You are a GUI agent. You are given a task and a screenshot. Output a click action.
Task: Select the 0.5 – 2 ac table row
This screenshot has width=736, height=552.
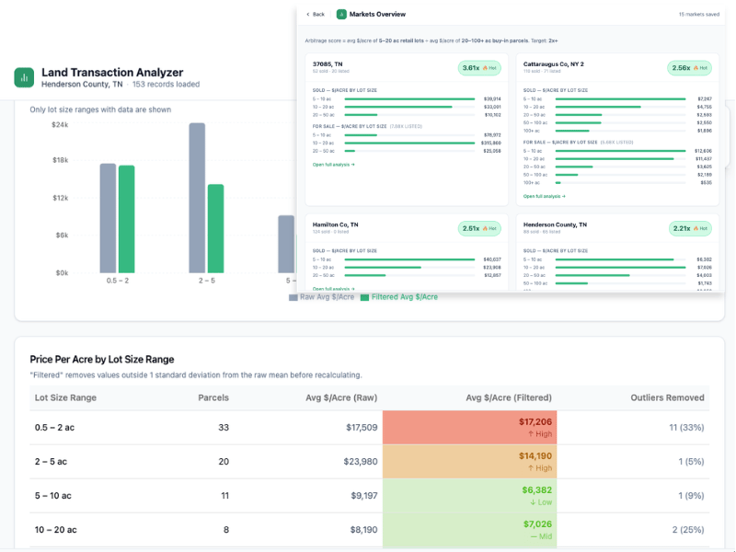pyautogui.click(x=370, y=428)
